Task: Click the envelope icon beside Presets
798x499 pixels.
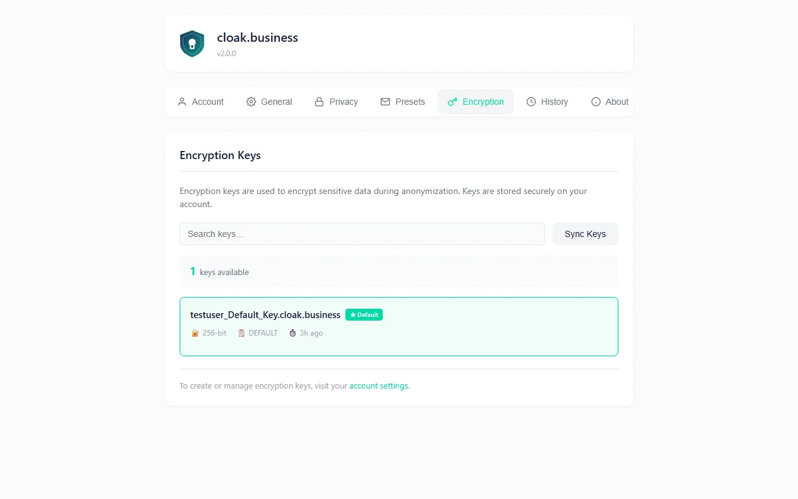Action: [385, 101]
